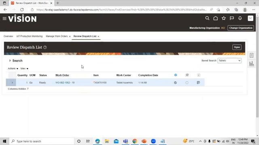Go to home via house icon

point(215,18)
